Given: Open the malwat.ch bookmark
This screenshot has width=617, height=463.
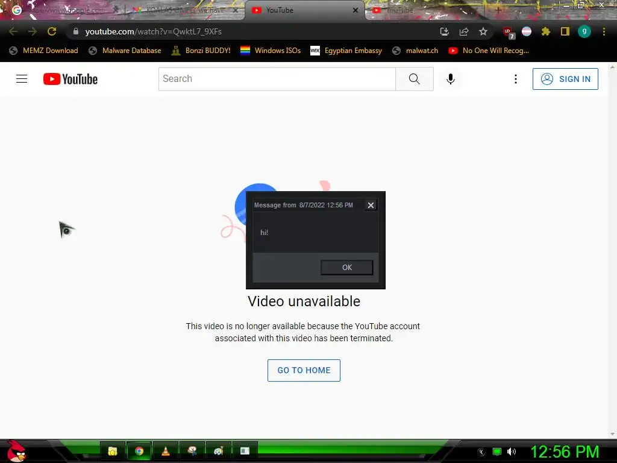Looking at the screenshot, I should [x=415, y=51].
